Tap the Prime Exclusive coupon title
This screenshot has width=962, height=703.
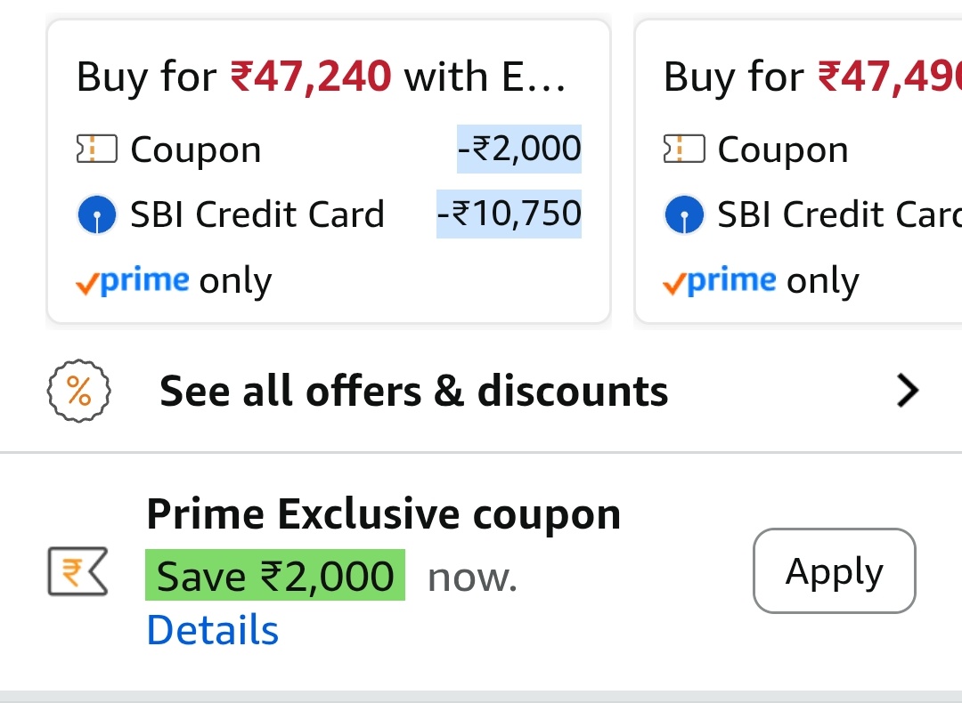click(x=383, y=514)
